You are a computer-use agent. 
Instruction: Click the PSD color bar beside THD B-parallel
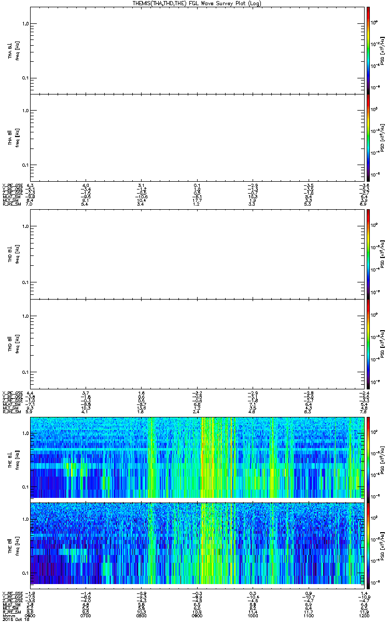tap(368, 344)
